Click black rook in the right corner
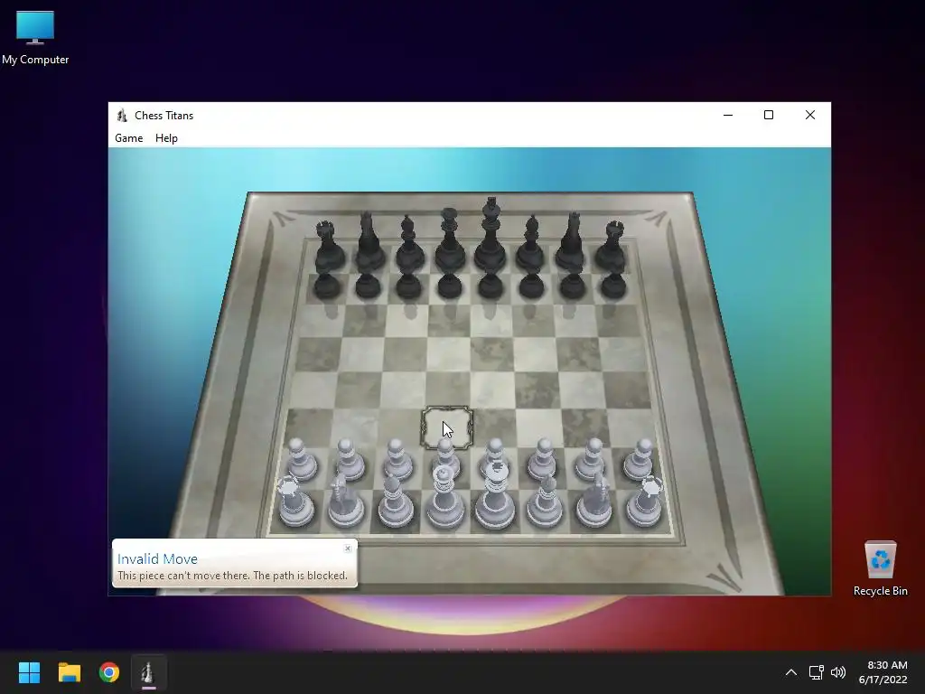The height and width of the screenshot is (694, 925). (612, 246)
